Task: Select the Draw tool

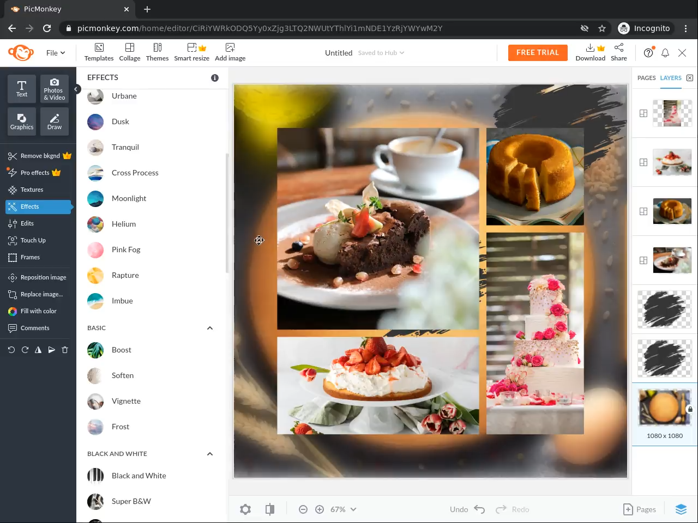Action: 55,121
